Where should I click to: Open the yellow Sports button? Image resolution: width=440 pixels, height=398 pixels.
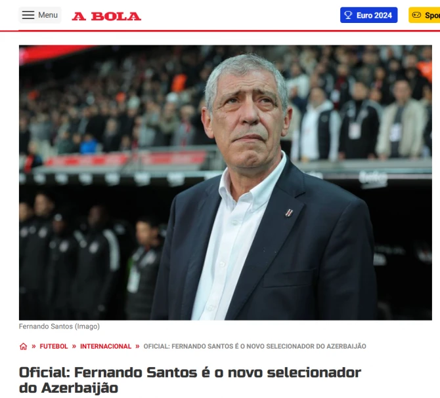[x=424, y=15]
